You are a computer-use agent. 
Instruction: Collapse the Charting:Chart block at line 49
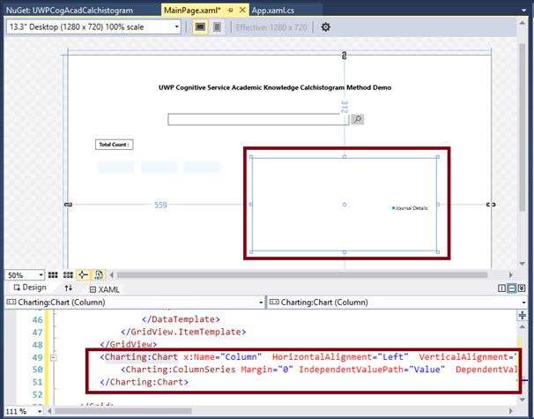[x=54, y=357]
